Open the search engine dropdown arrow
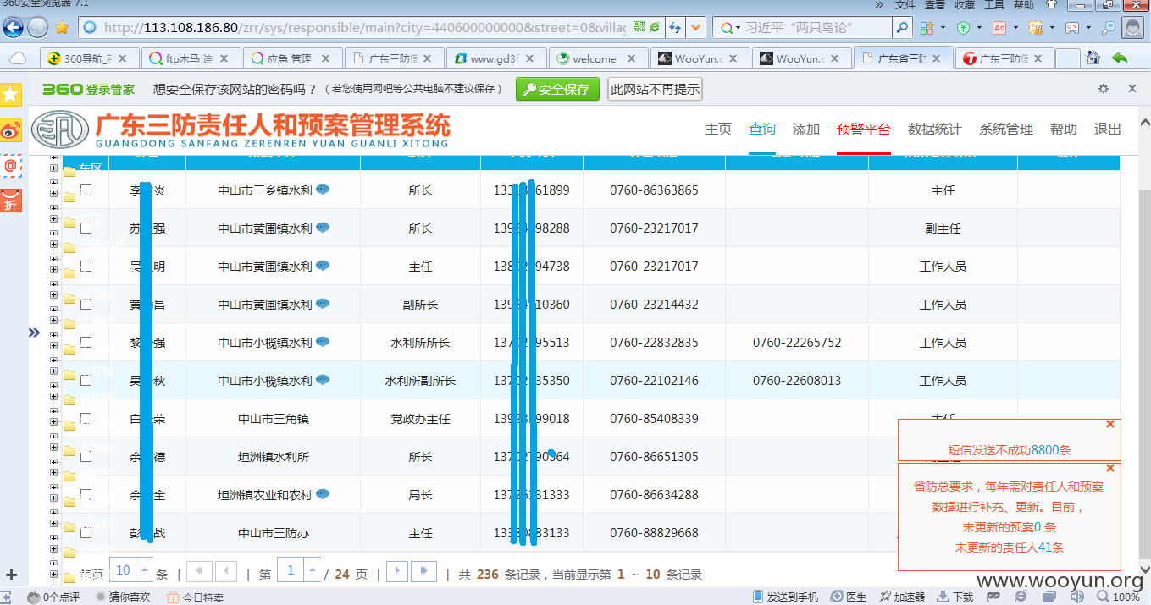Screen dimensions: 1151x605 click(x=738, y=28)
